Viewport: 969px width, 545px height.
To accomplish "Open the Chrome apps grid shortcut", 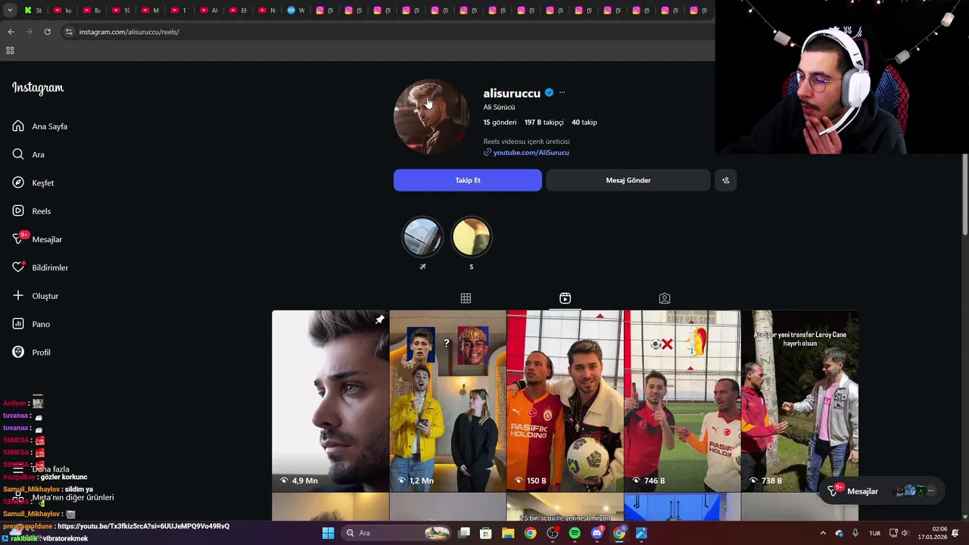I will pyautogui.click(x=10, y=51).
